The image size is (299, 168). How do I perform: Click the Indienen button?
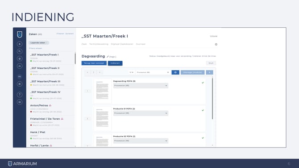coord(115,63)
